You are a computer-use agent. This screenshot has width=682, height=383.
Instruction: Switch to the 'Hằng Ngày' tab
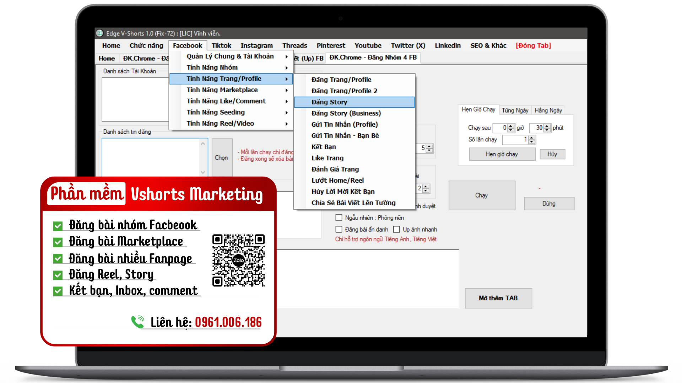click(548, 110)
